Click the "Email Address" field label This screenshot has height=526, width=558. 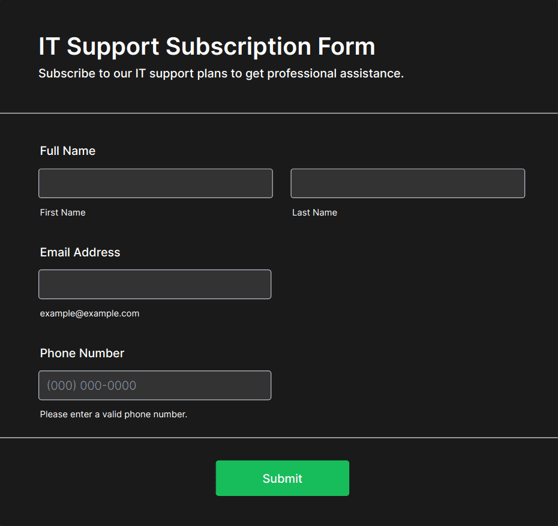[80, 252]
